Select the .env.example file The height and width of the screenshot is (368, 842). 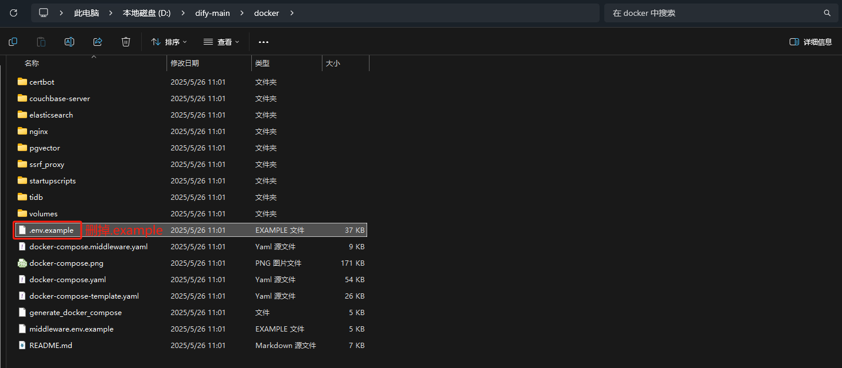click(51, 230)
